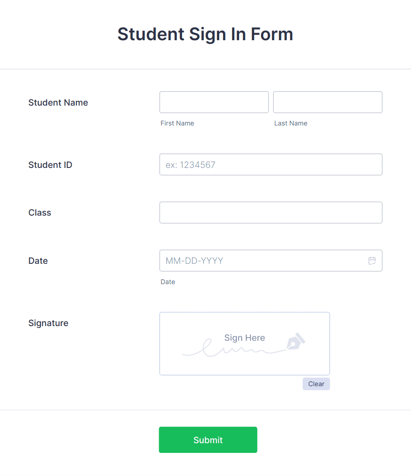Viewport: 411px width, 475px height.
Task: Click the Student Name label
Action: 58,103
